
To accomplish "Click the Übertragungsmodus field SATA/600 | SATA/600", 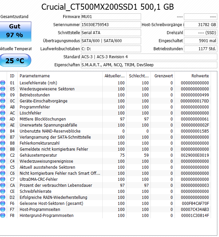I will tap(111, 41).
